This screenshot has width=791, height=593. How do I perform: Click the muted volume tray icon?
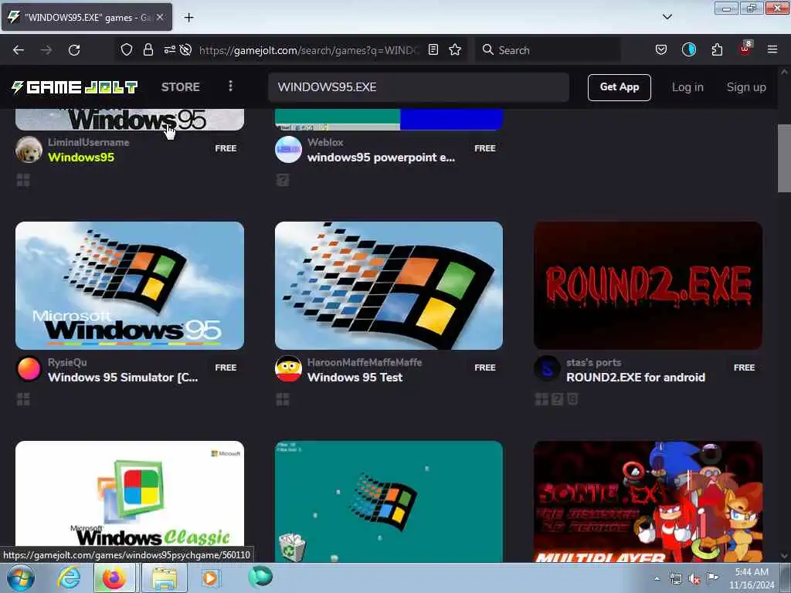[x=694, y=578]
